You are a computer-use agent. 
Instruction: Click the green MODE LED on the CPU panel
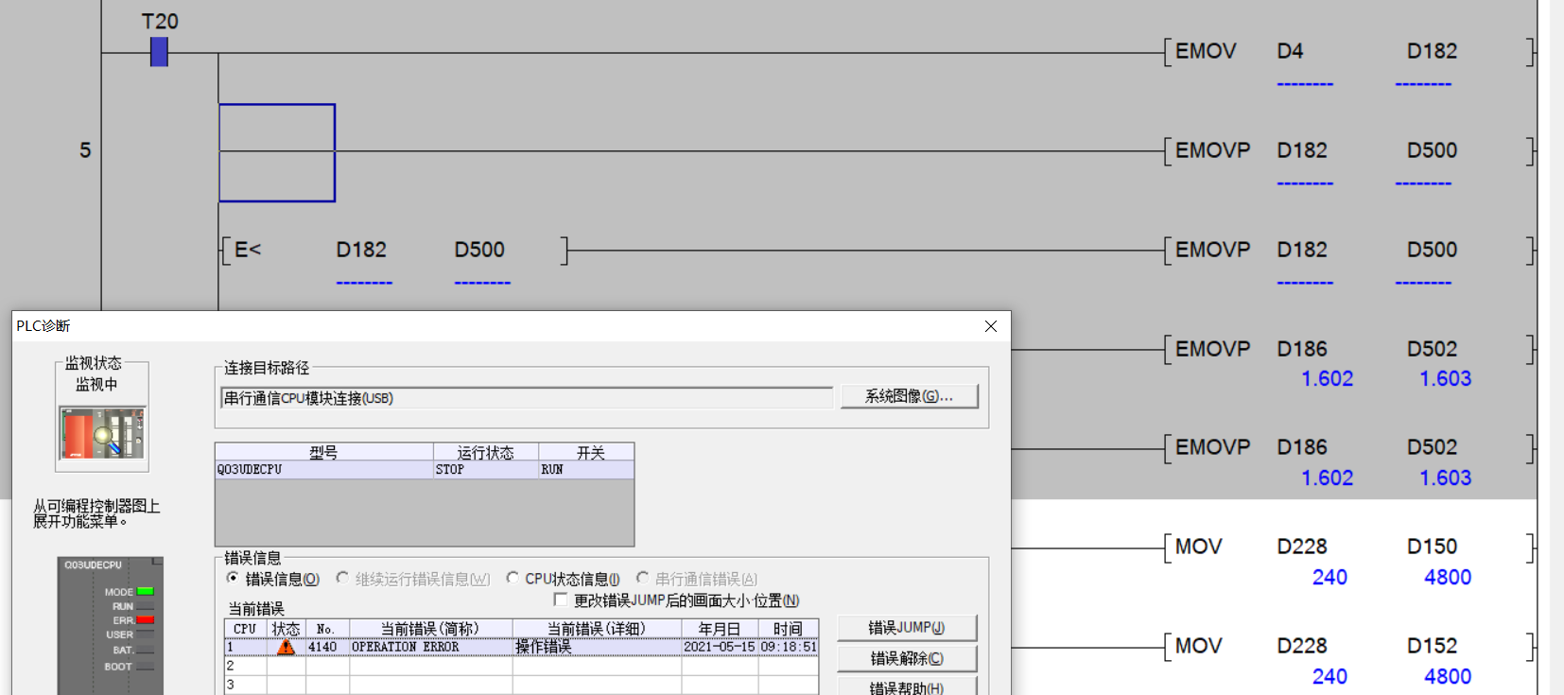(145, 592)
